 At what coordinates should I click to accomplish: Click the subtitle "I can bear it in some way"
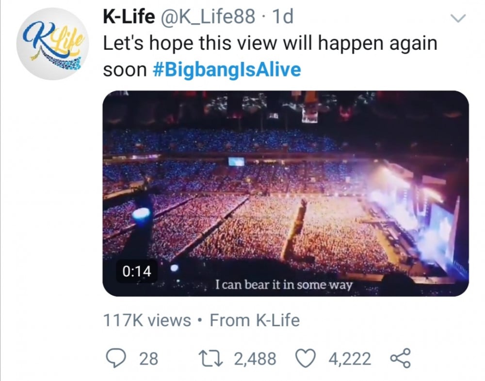coord(284,285)
